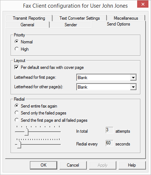The image size is (151, 175).
Task: Click the Cancel button
Action: tap(73, 165)
